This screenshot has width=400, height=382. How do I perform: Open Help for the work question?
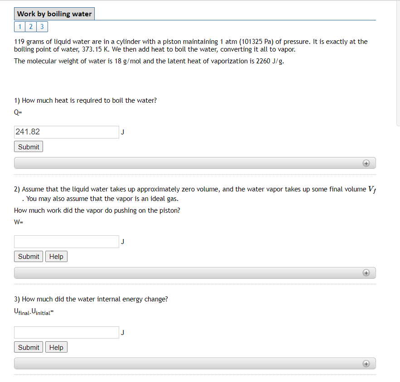[56, 256]
